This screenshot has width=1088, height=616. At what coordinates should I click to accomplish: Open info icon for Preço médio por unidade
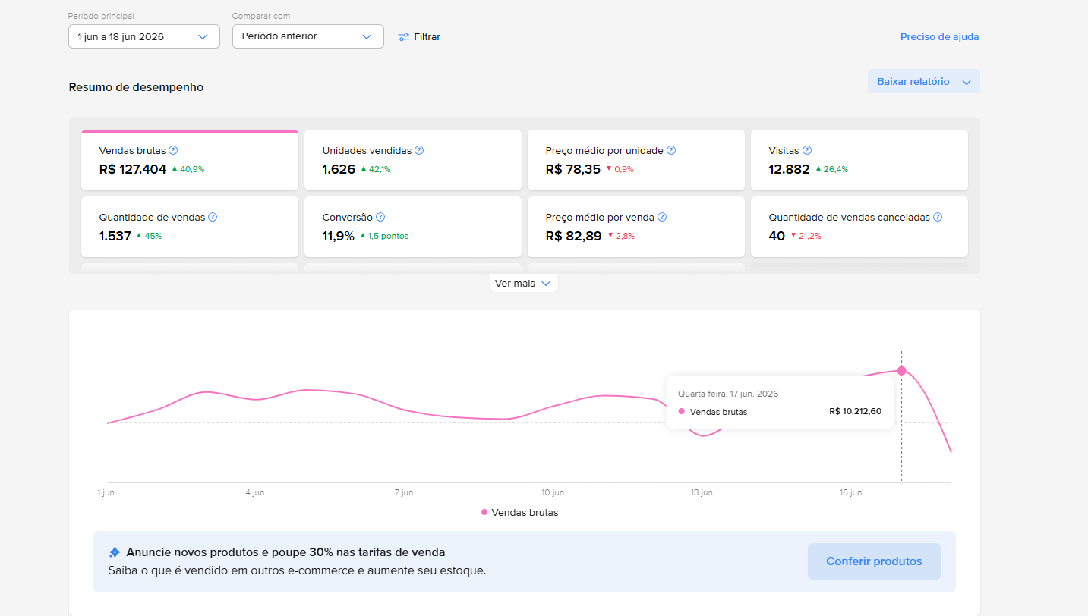pyautogui.click(x=671, y=150)
